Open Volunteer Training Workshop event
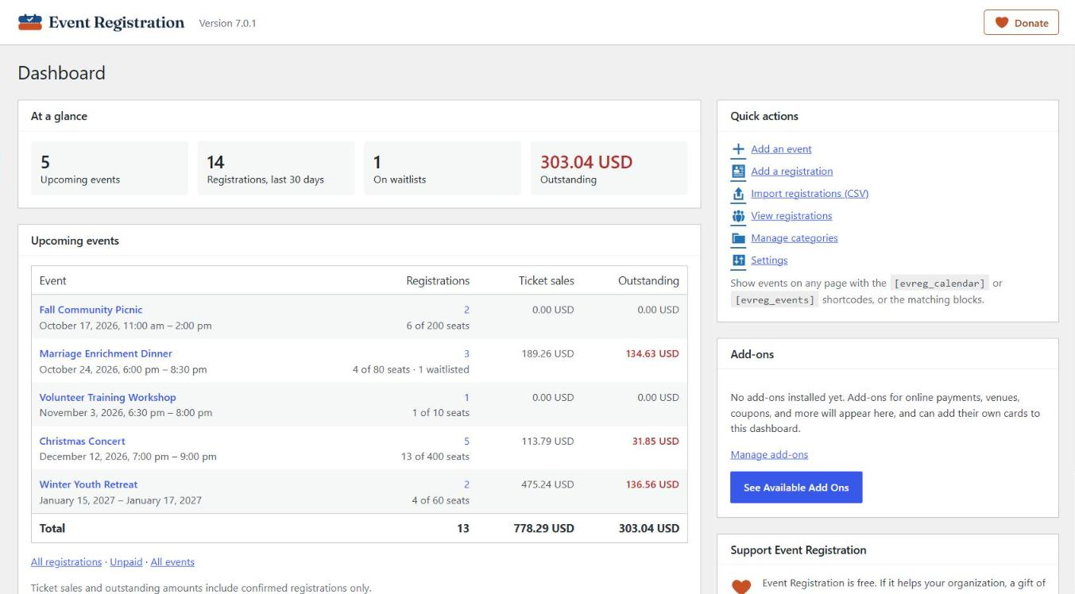This screenshot has height=594, width=1075. (107, 397)
